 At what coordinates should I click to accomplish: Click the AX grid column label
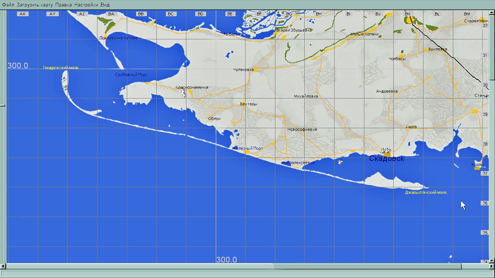(22, 14)
